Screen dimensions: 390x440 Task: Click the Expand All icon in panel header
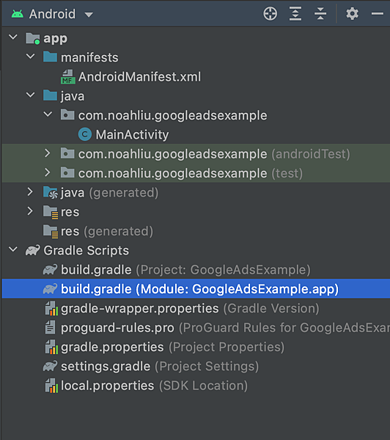click(x=295, y=14)
